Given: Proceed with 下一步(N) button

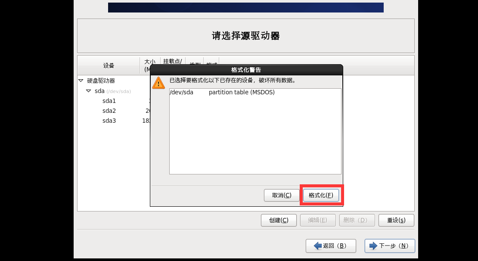Looking at the screenshot, I should coord(390,246).
